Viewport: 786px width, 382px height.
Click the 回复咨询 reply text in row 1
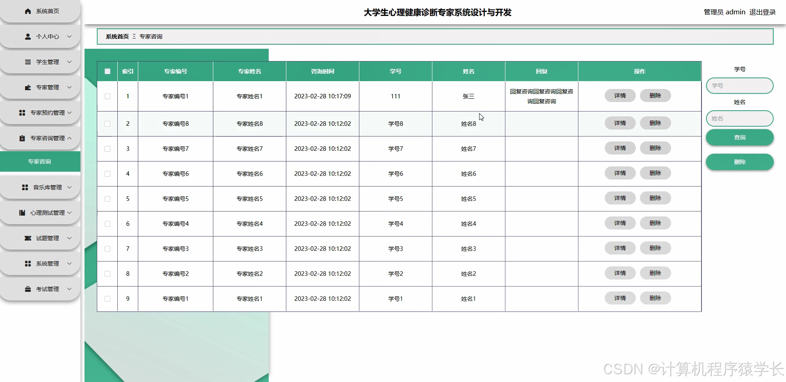[x=542, y=96]
